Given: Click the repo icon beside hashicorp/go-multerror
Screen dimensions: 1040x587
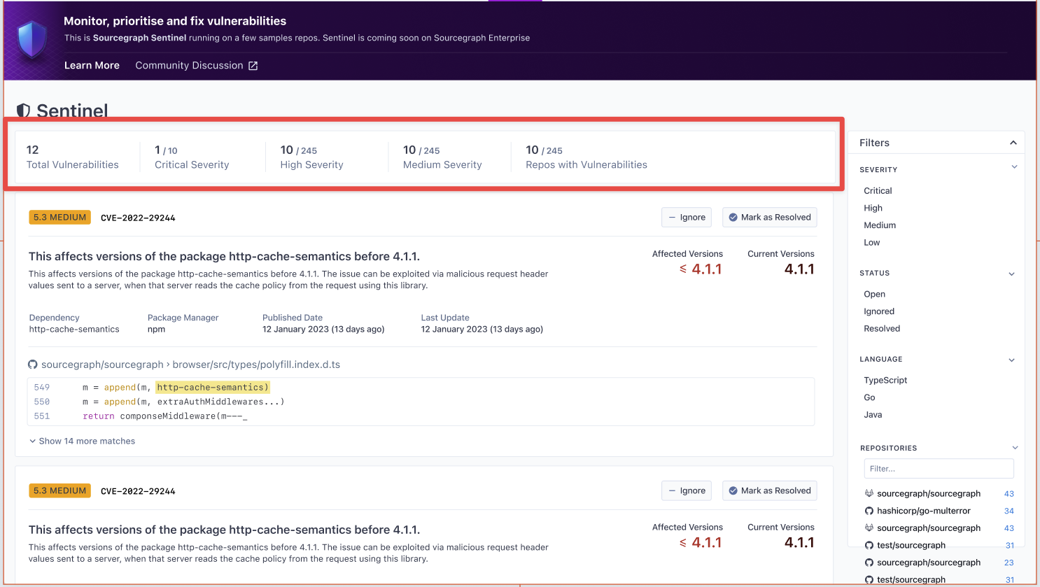Looking at the screenshot, I should pos(869,511).
